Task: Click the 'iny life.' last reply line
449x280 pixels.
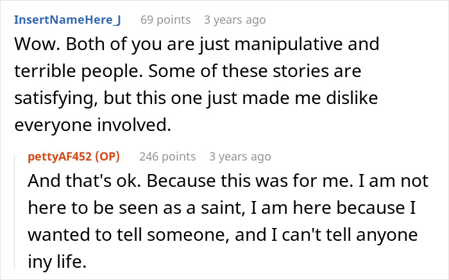Action: [57, 261]
